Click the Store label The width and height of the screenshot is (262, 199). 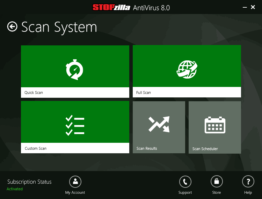[217, 192]
